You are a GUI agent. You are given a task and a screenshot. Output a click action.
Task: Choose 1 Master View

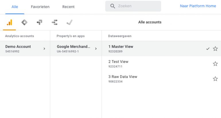tap(161, 49)
